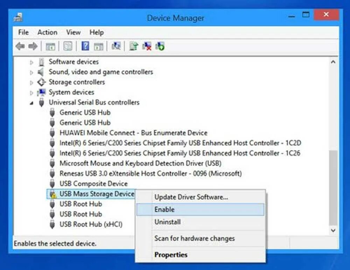Click the Uninstall device toolbar icon with red X
The image size is (350, 270).
[x=147, y=46]
